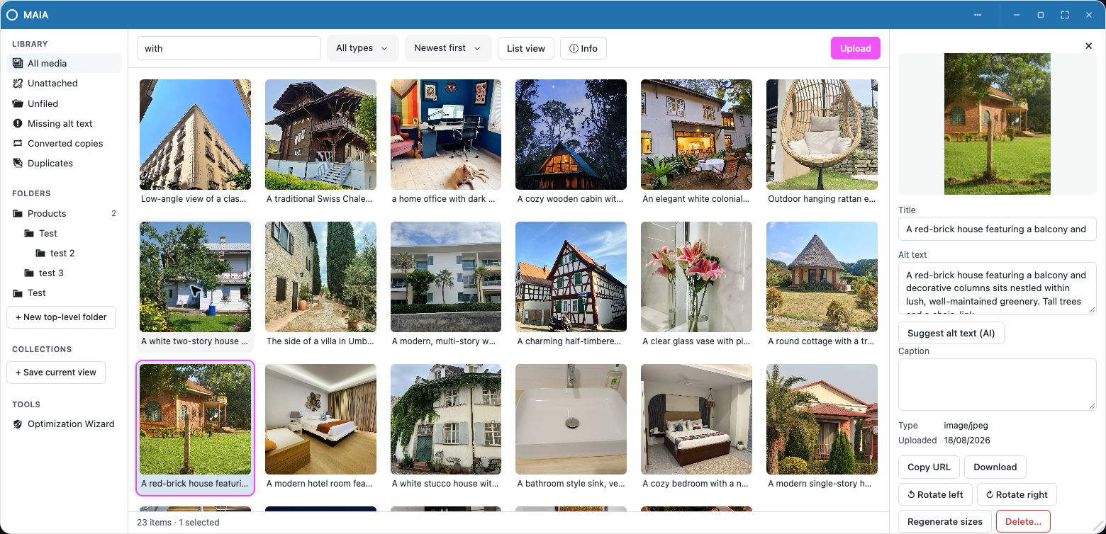1106x534 pixels.
Task: Click the MAIA app logo circle
Action: click(x=12, y=15)
